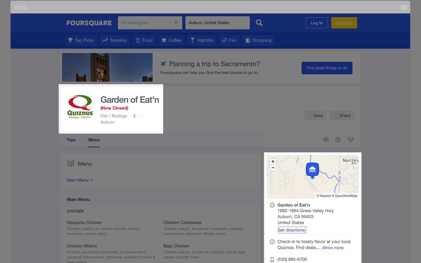Click the Quiznos logo image
Image resolution: width=421 pixels, height=263 pixels.
pos(80,107)
